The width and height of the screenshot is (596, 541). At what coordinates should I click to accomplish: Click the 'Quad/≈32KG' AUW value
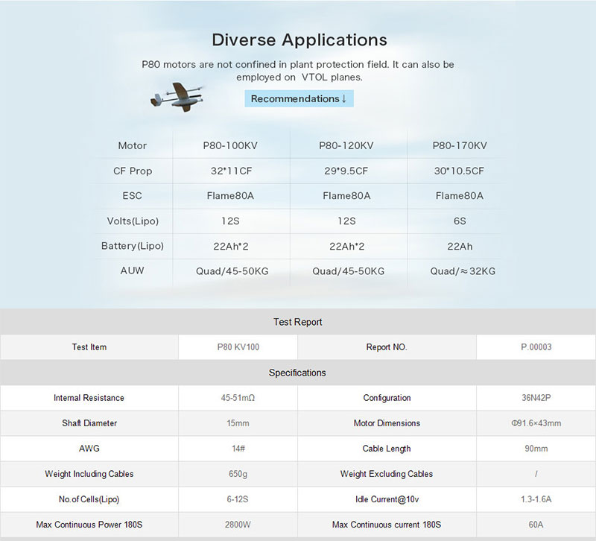[x=463, y=271]
